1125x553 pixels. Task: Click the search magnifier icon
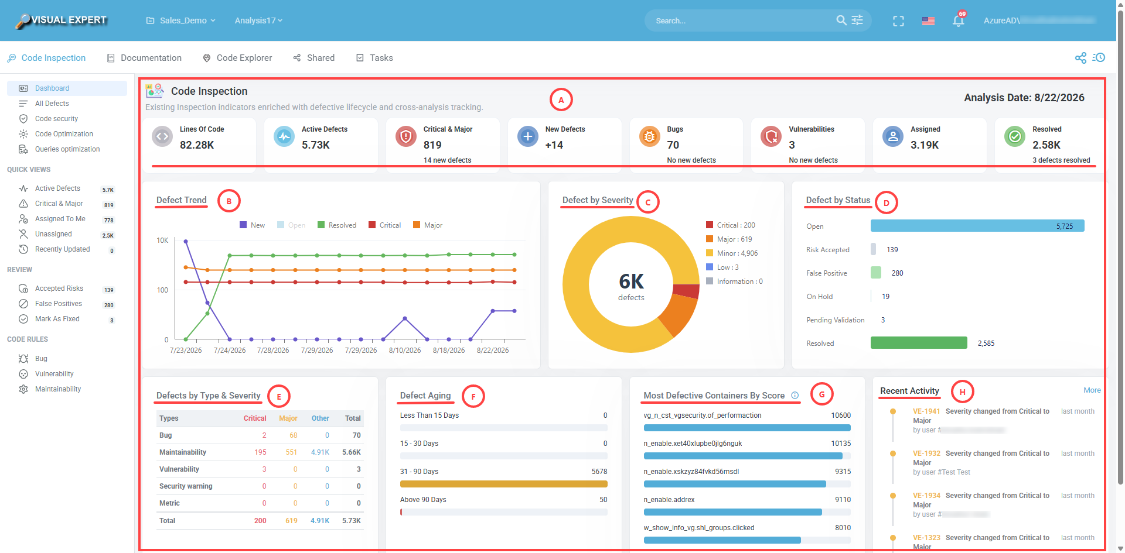841,20
